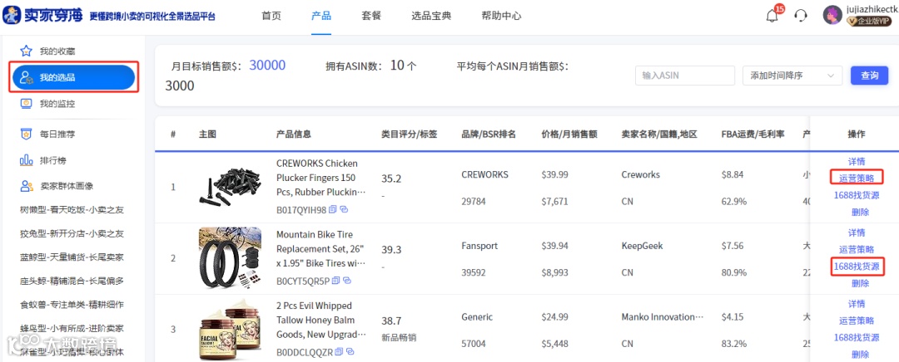Open 详情 for the Tallow Honey Balm row

[857, 304]
